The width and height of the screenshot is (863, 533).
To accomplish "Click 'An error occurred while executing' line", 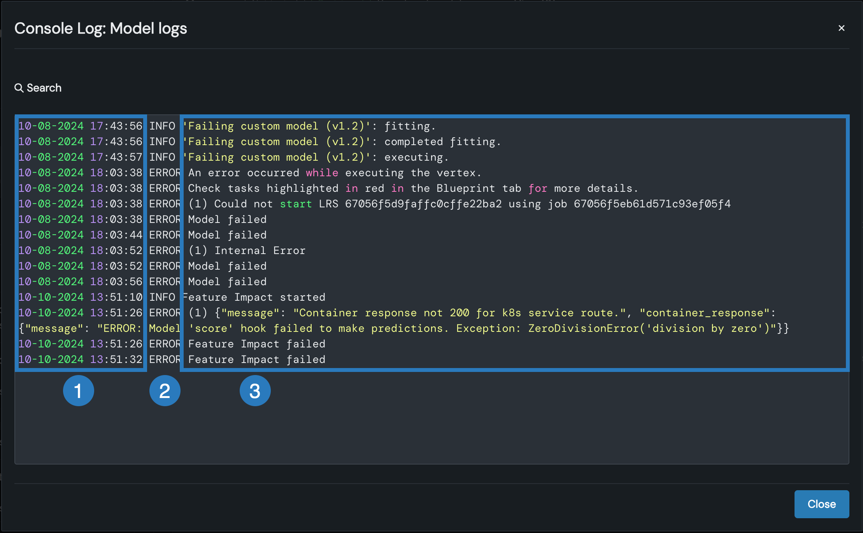I will (x=335, y=173).
